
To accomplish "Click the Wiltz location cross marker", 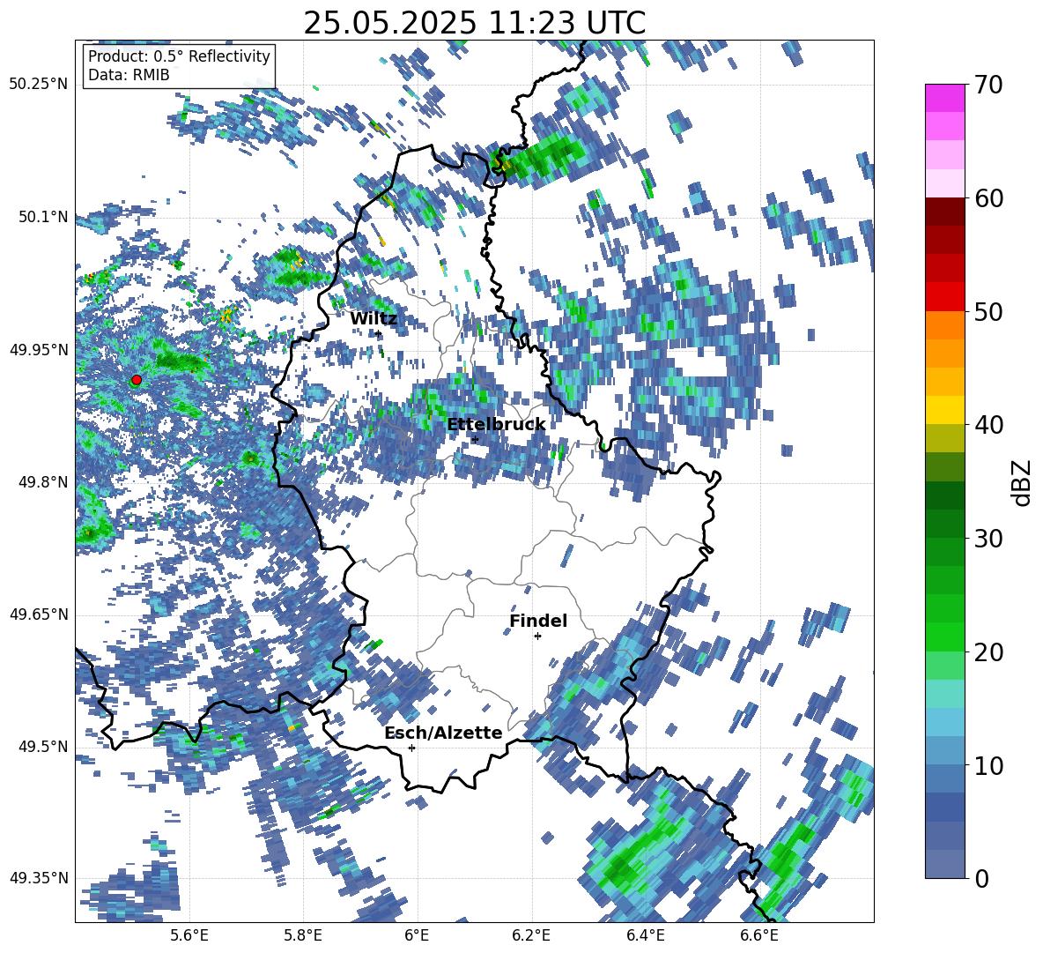I will pyautogui.click(x=378, y=333).
